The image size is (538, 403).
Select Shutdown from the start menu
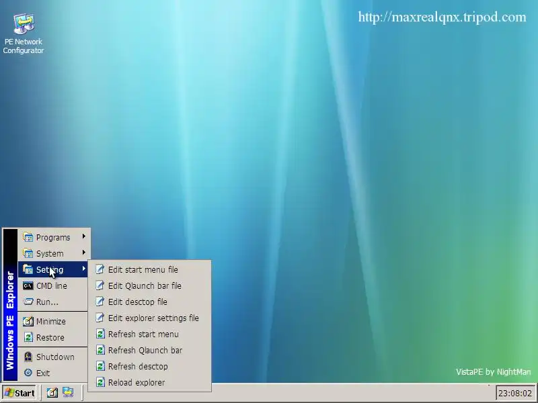click(x=54, y=357)
